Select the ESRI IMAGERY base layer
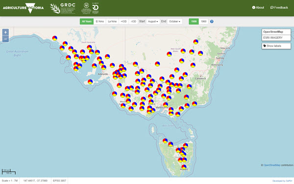The height and width of the screenshot is (184, 294). (x=276, y=38)
